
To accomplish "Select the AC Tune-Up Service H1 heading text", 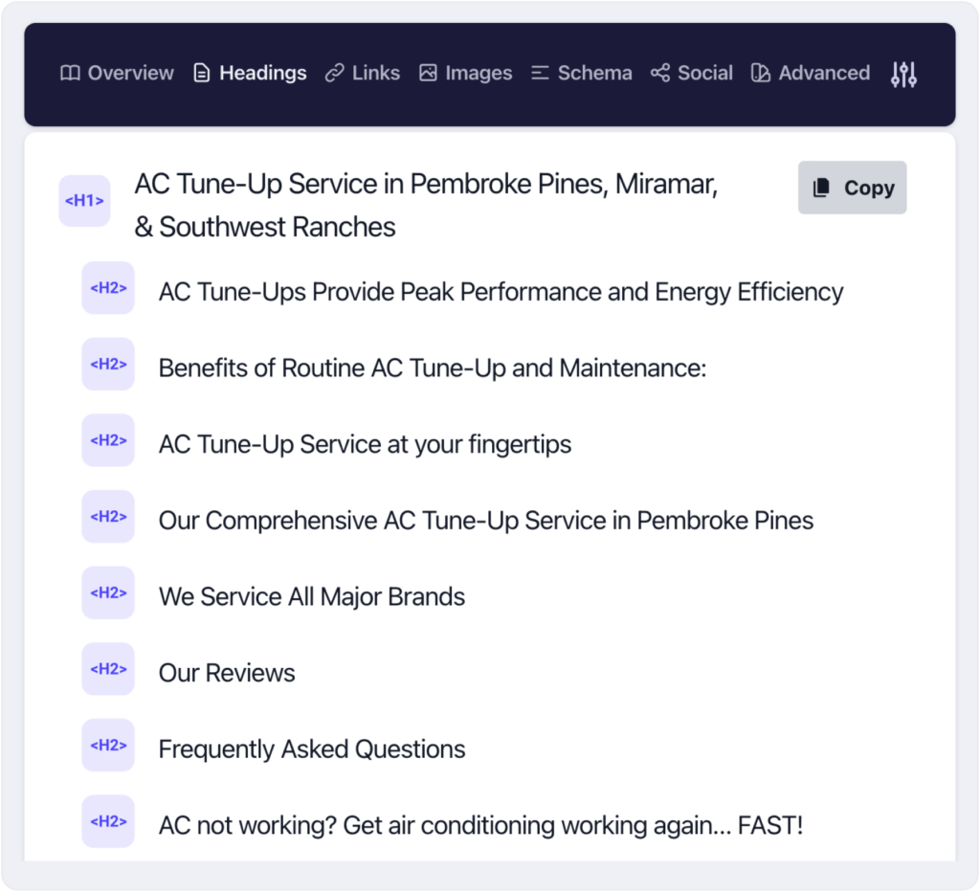I will [x=426, y=205].
